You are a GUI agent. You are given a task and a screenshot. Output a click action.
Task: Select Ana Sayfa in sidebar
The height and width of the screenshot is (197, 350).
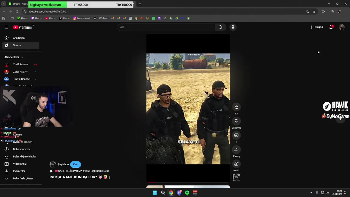point(21,38)
